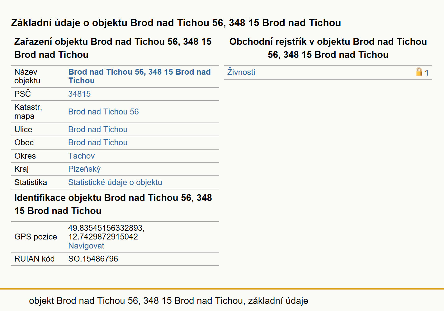Screen dimensions: 444x311
Task: Click the postal code 34815 link
Action: tap(79, 94)
